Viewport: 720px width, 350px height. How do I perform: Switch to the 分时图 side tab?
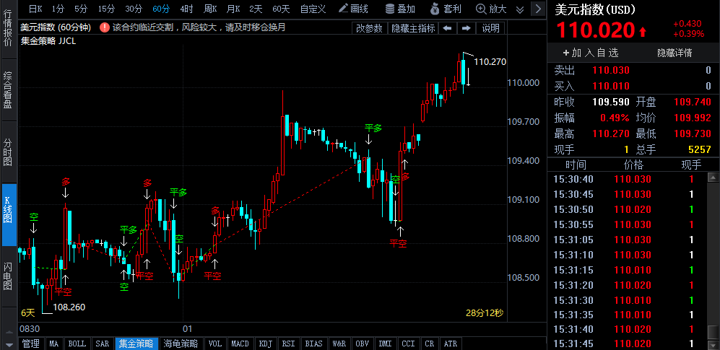pos(8,152)
